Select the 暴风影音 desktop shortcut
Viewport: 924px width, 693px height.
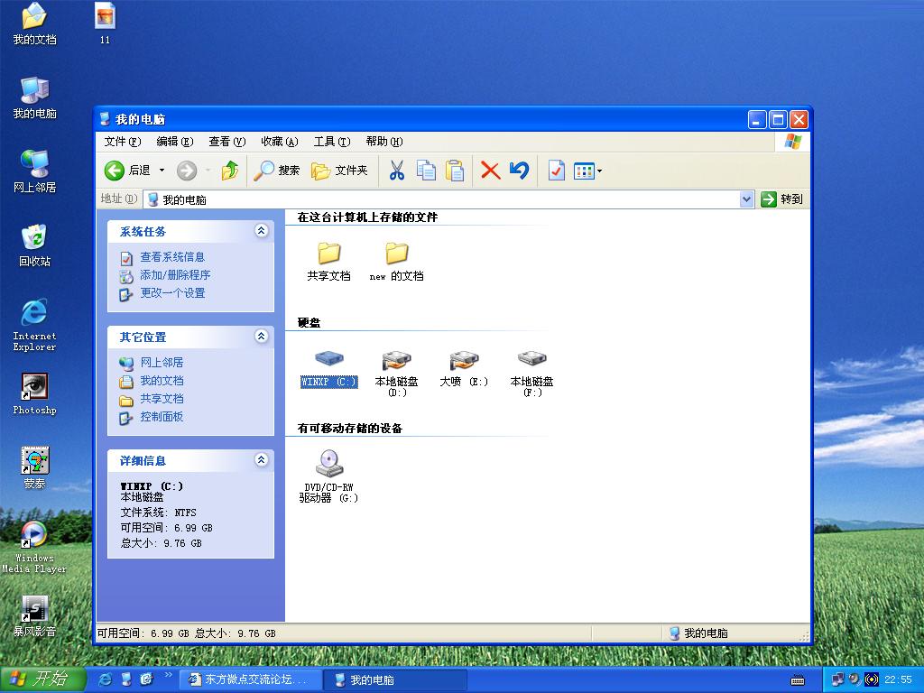[34, 616]
